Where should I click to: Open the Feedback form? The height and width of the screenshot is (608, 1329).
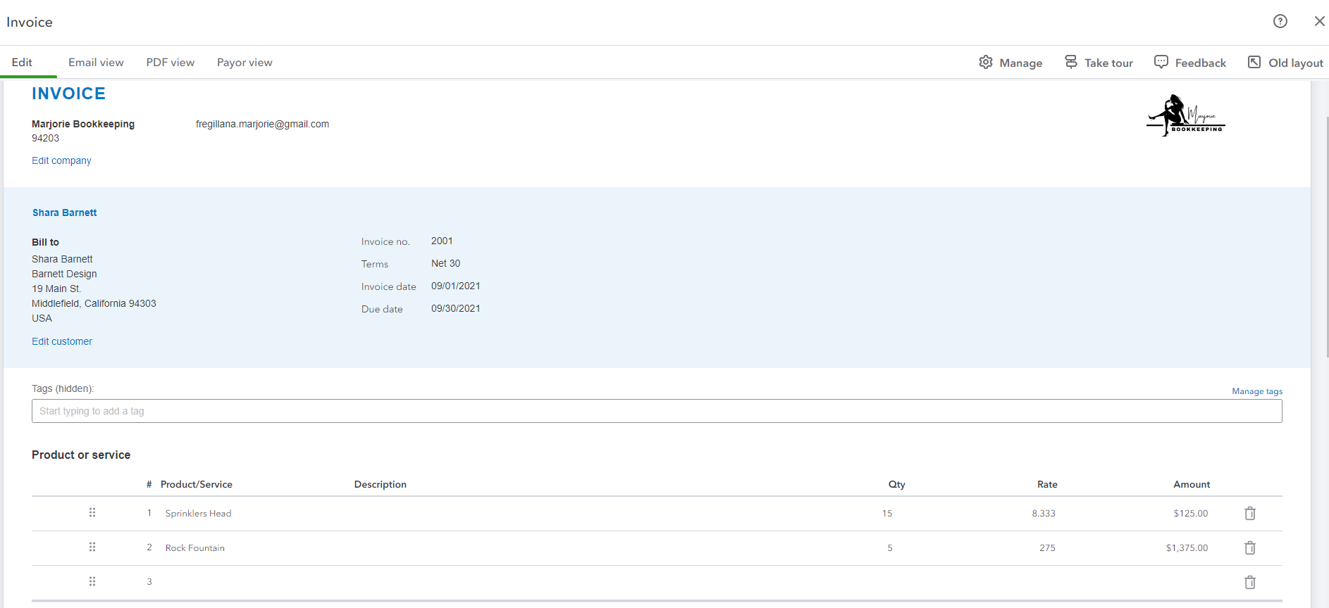point(1190,63)
